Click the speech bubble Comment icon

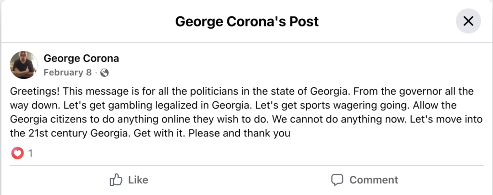(337, 180)
